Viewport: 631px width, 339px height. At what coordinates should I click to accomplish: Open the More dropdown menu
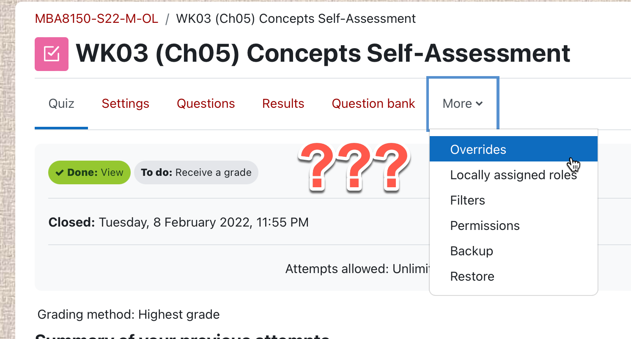[463, 104]
